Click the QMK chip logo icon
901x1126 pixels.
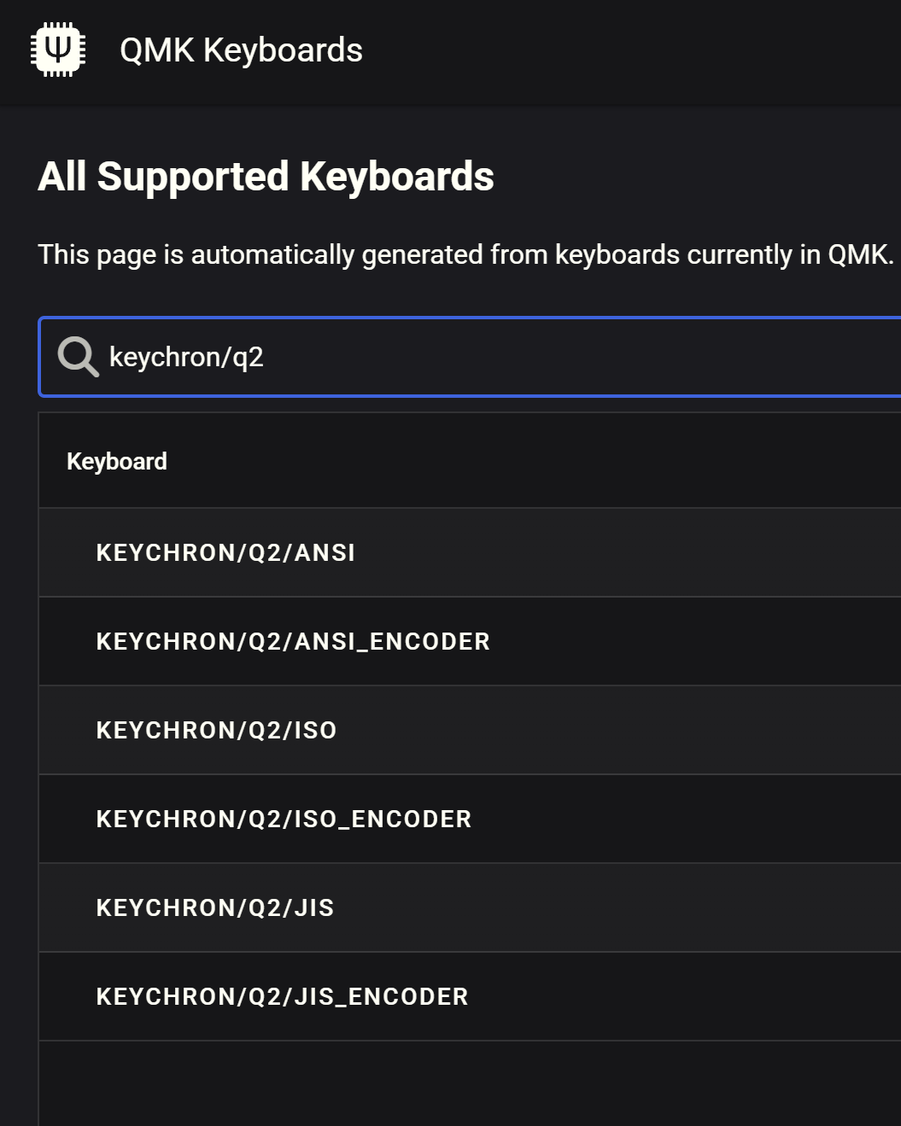click(58, 50)
